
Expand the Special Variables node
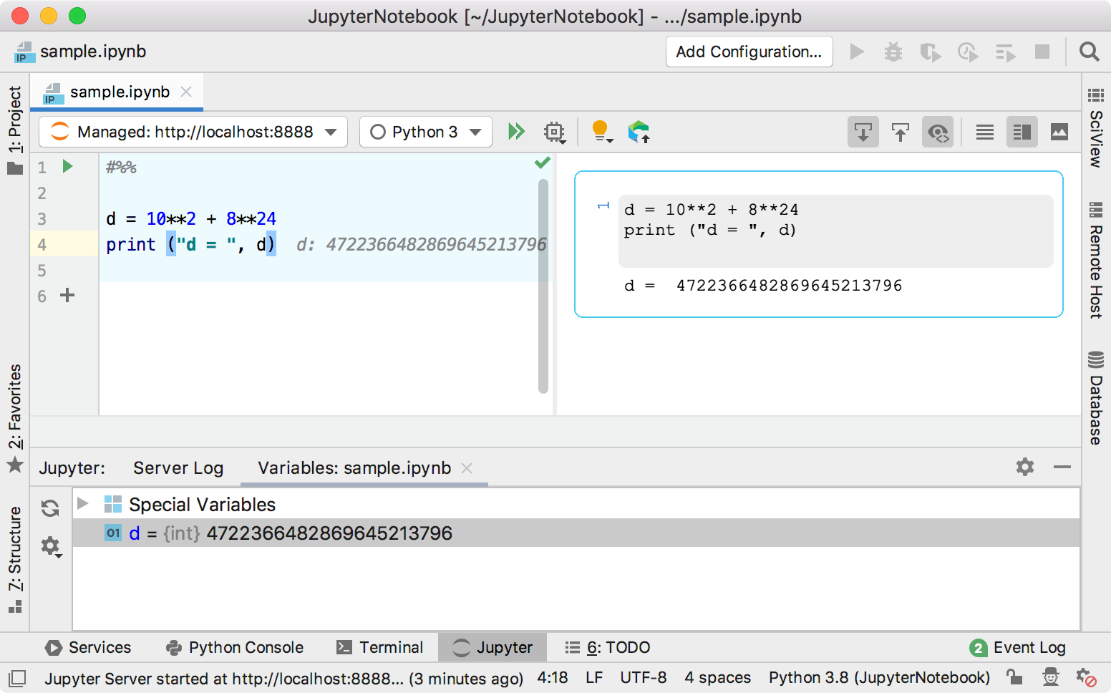pyautogui.click(x=83, y=503)
